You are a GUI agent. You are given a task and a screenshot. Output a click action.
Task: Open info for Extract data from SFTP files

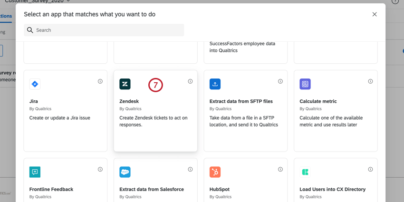pyautogui.click(x=280, y=81)
